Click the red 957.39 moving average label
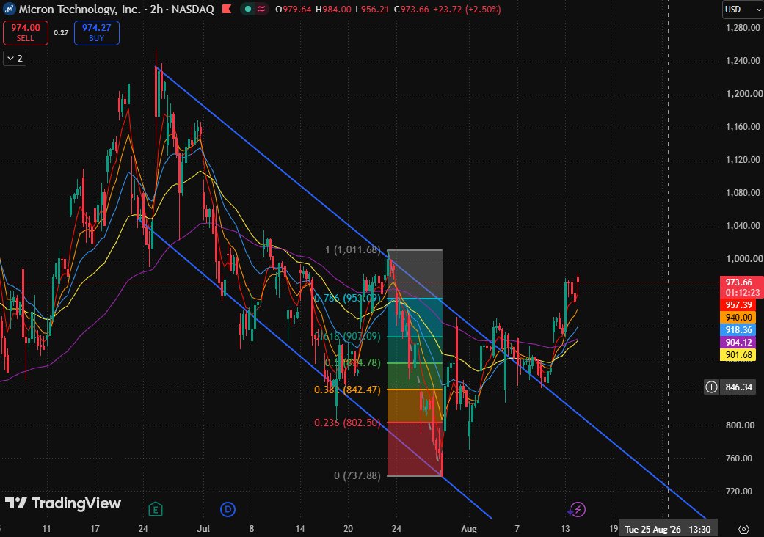This screenshot has height=537, width=764. click(x=738, y=304)
